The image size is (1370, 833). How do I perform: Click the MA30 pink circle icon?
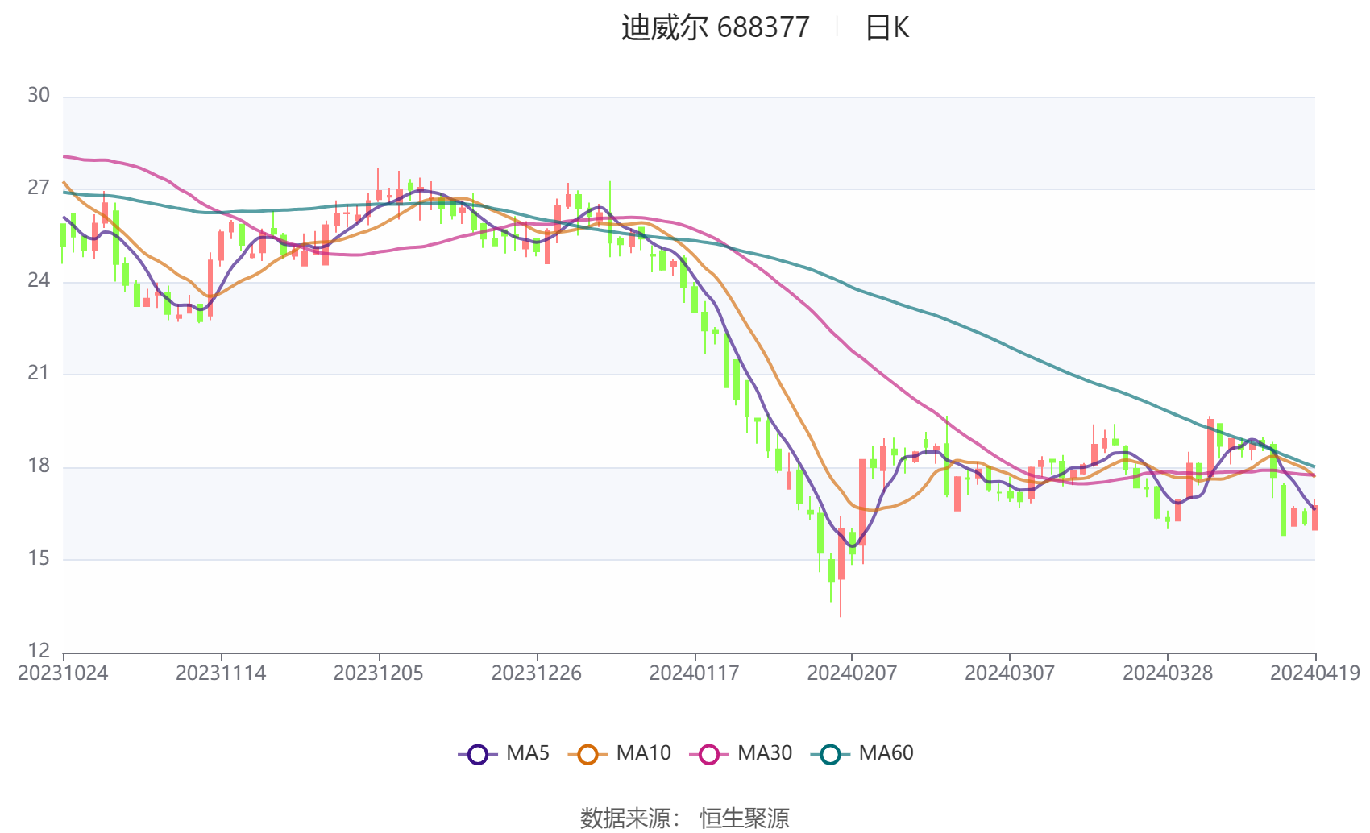click(709, 754)
